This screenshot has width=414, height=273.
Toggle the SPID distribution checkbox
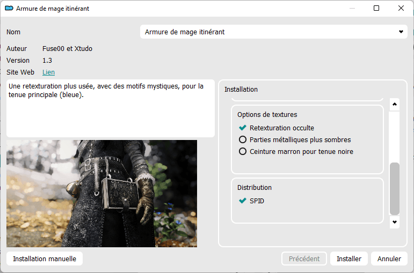[x=243, y=201]
